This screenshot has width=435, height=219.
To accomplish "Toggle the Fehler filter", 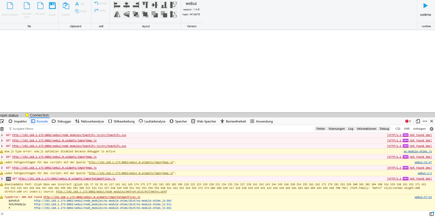I will (321, 129).
